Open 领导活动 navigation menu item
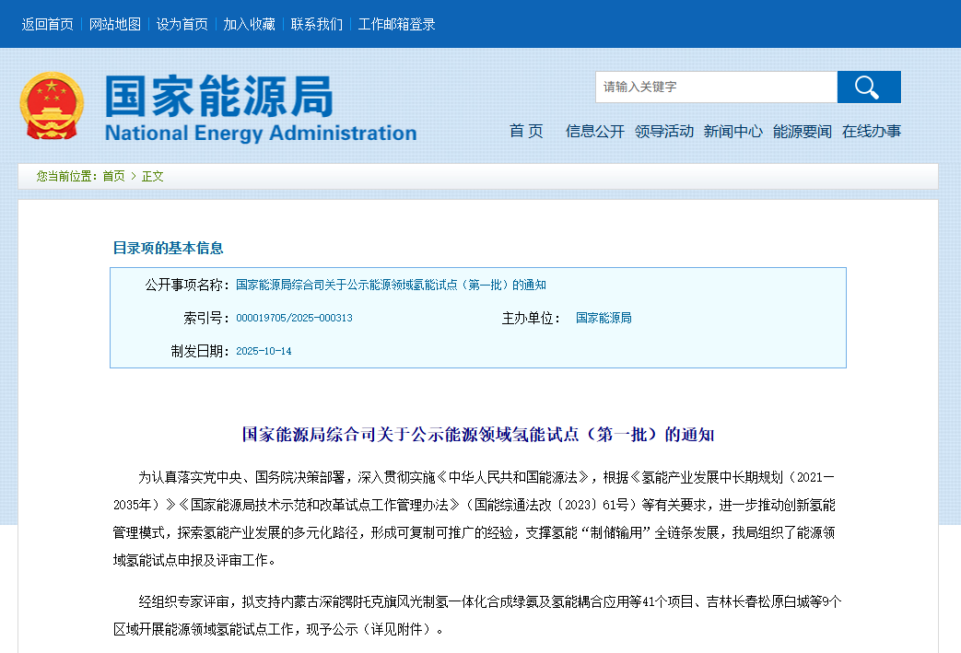Viewport: 961px width, 653px height. [x=664, y=132]
